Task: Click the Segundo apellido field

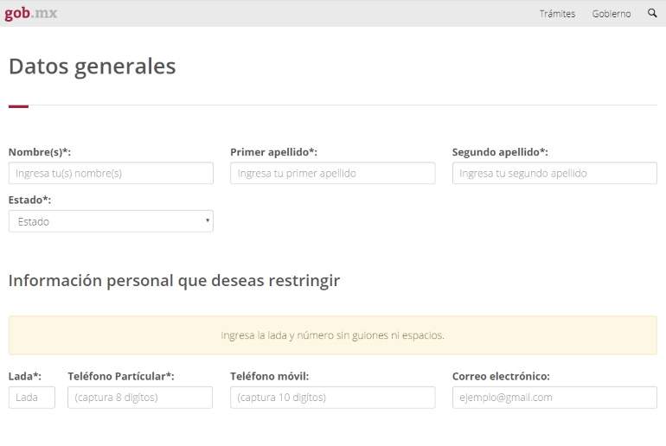Action: pos(554,173)
